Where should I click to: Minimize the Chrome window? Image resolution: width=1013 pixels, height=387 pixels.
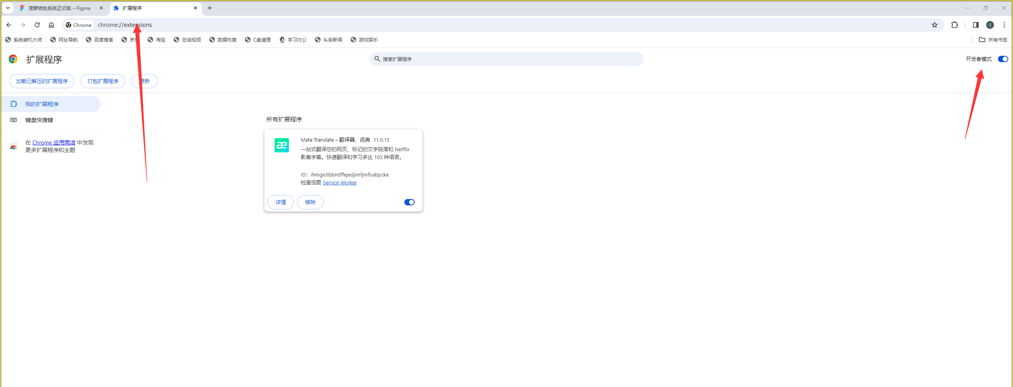pyautogui.click(x=967, y=8)
